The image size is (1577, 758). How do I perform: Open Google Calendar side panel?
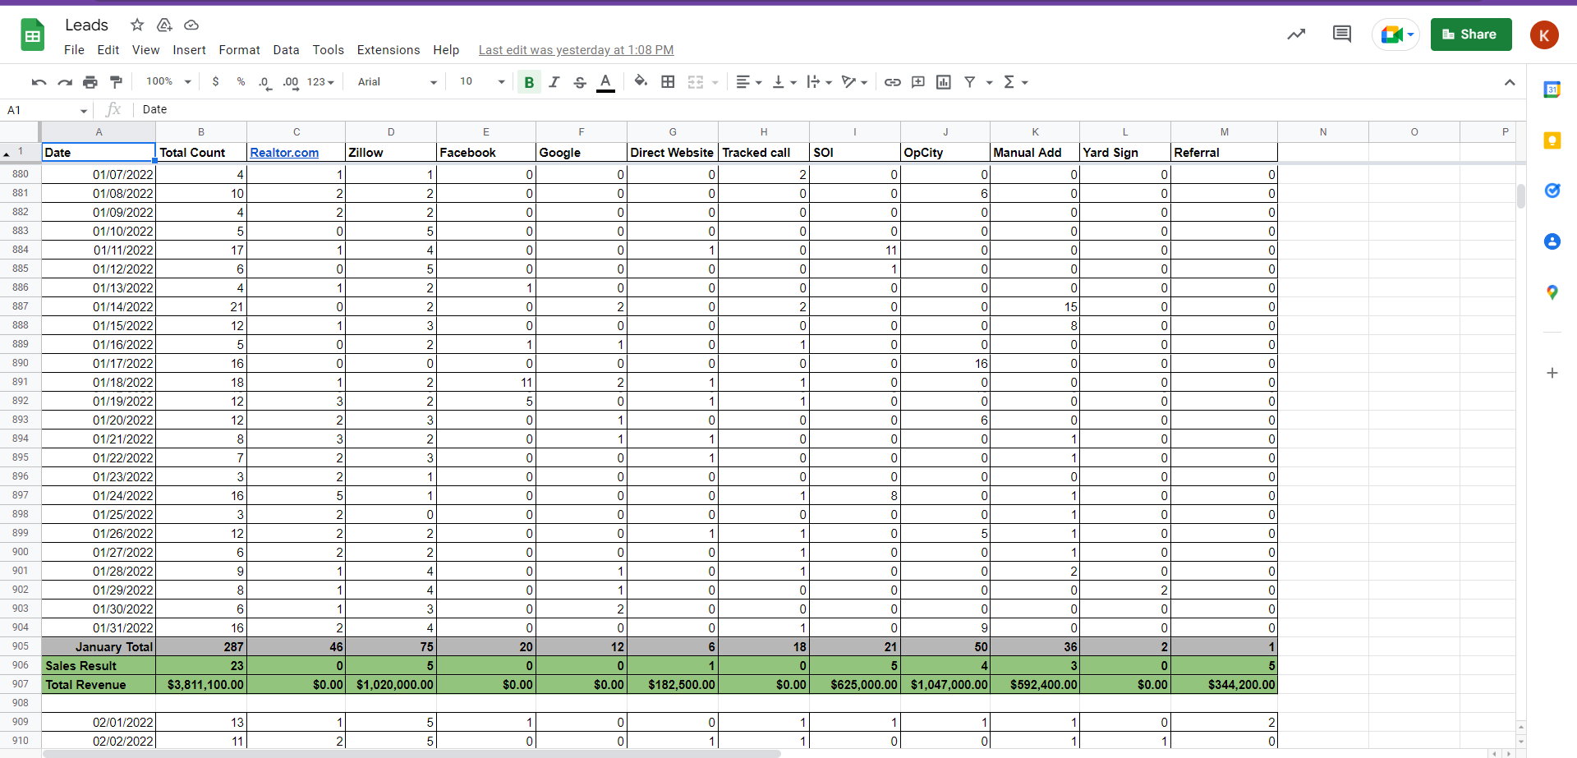[1552, 90]
